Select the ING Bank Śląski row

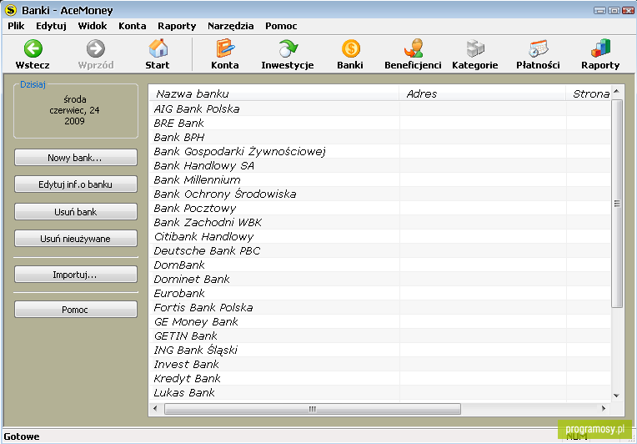coord(380,350)
